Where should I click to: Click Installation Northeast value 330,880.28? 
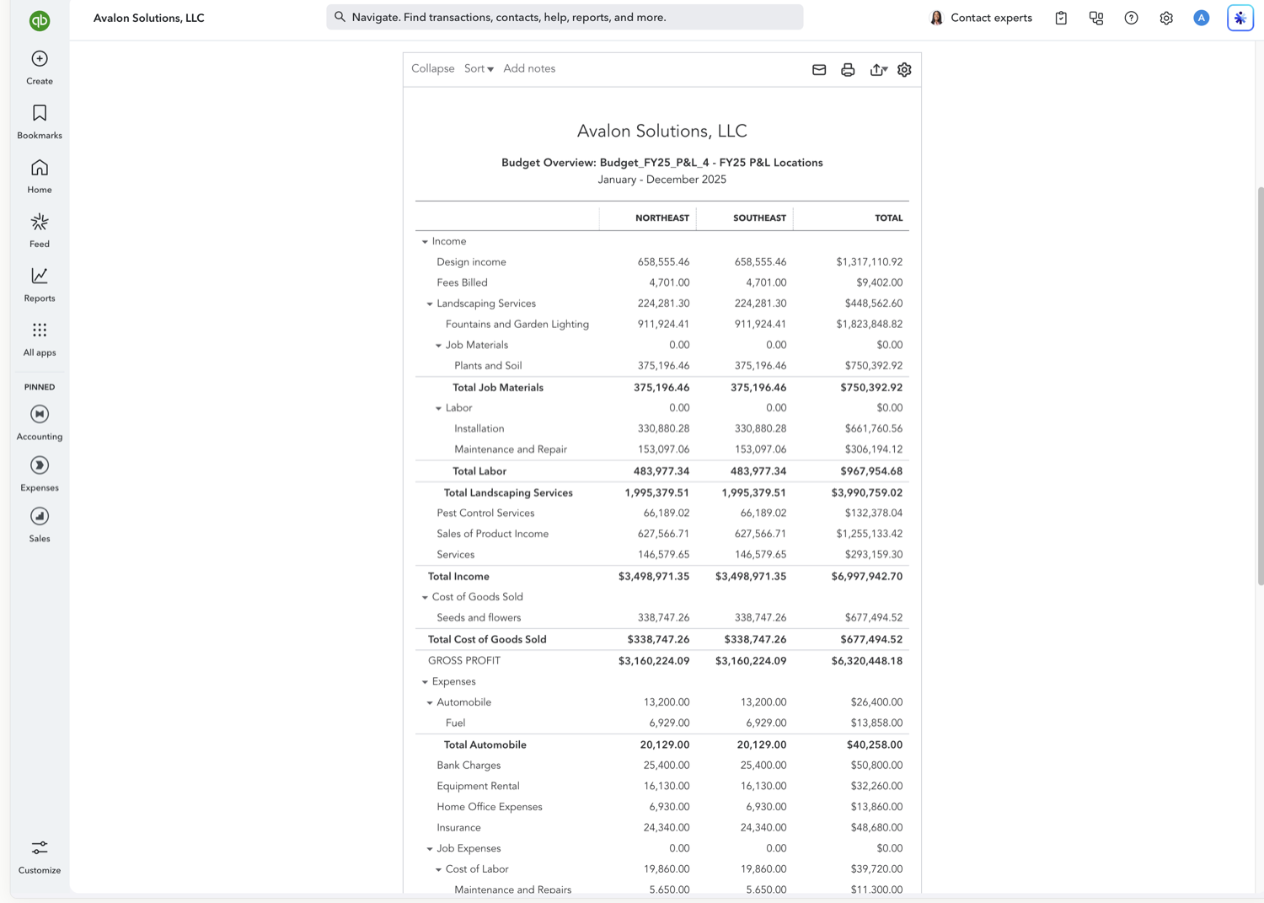coord(663,429)
